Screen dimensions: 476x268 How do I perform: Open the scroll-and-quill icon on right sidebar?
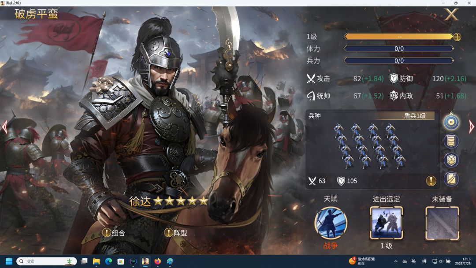coord(451,179)
